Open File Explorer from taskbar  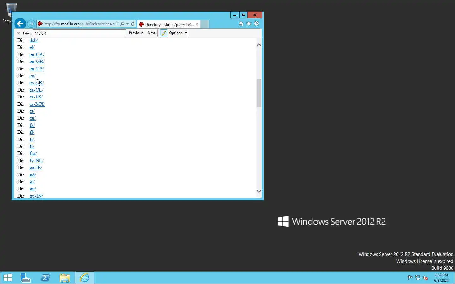(65, 278)
